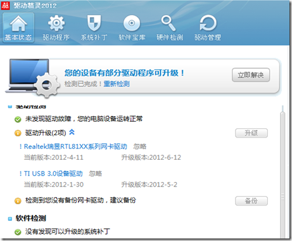Switch to the 驱动程序 gear tab
This screenshot has height=241, width=292.
(x=56, y=28)
